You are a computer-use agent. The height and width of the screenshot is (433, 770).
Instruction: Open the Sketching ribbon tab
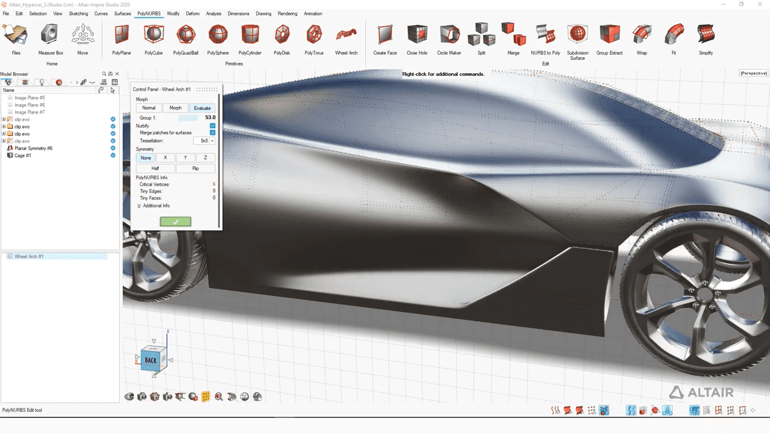point(78,13)
